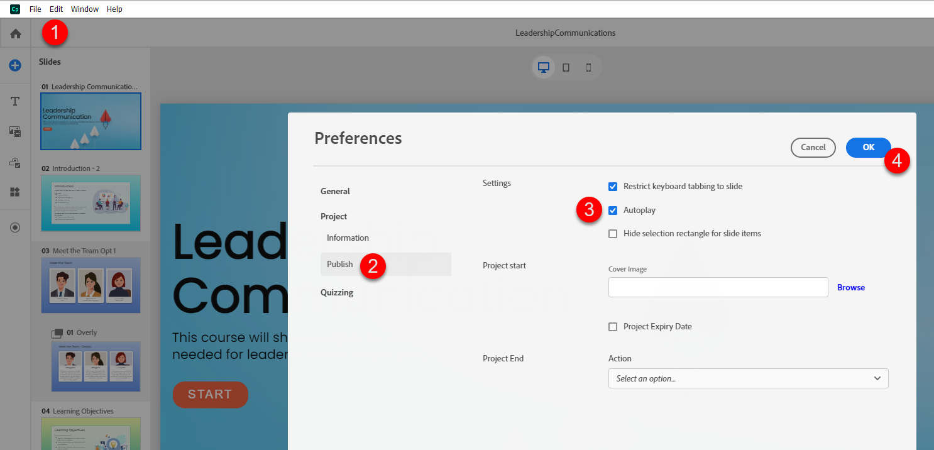Viewport: 934px width, 450px height.
Task: Open the Edit menu
Action: [56, 9]
